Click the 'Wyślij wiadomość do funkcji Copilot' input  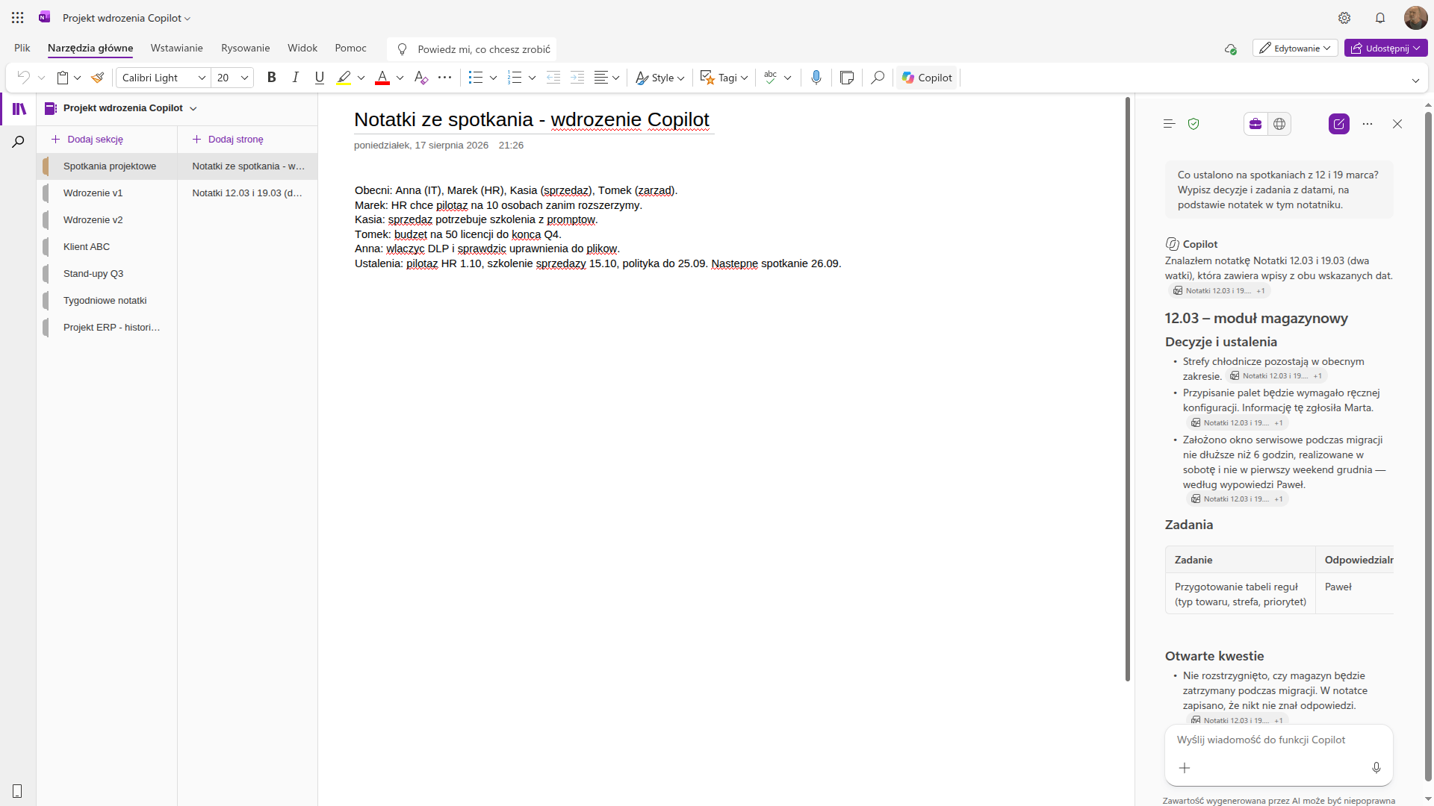pos(1278,740)
